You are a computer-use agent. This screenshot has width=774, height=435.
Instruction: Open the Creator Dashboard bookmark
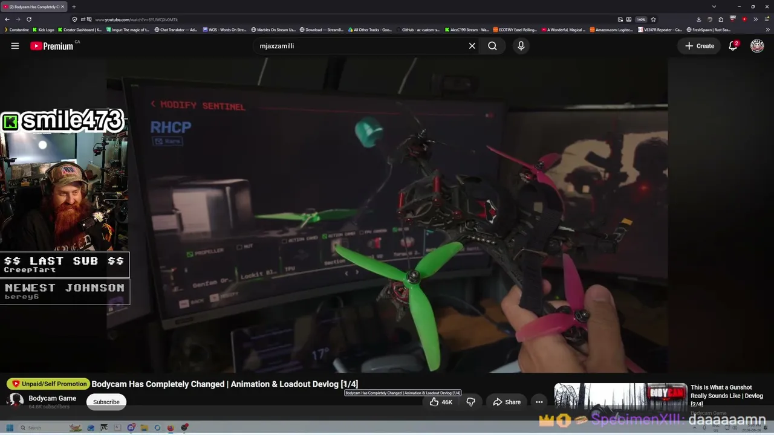(80, 30)
